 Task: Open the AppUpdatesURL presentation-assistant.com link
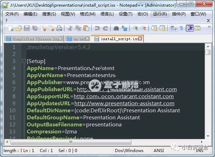[x=124, y=103]
